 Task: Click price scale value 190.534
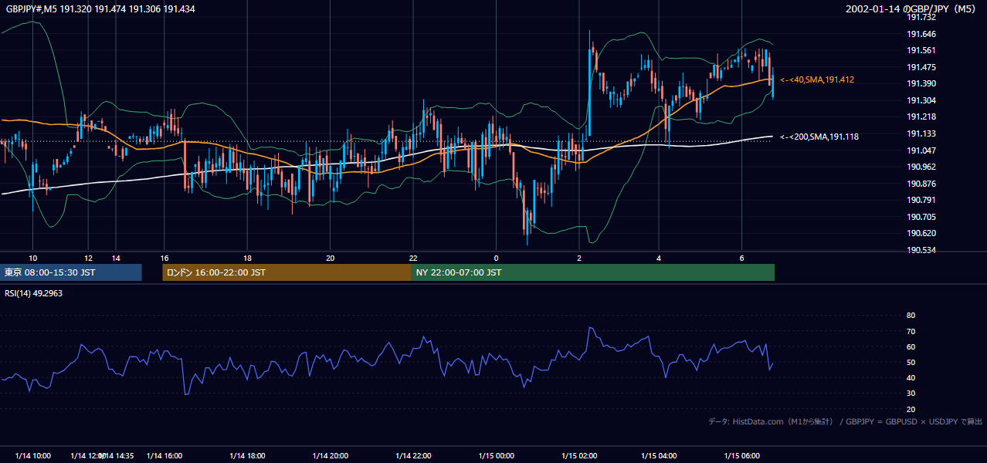(x=922, y=250)
